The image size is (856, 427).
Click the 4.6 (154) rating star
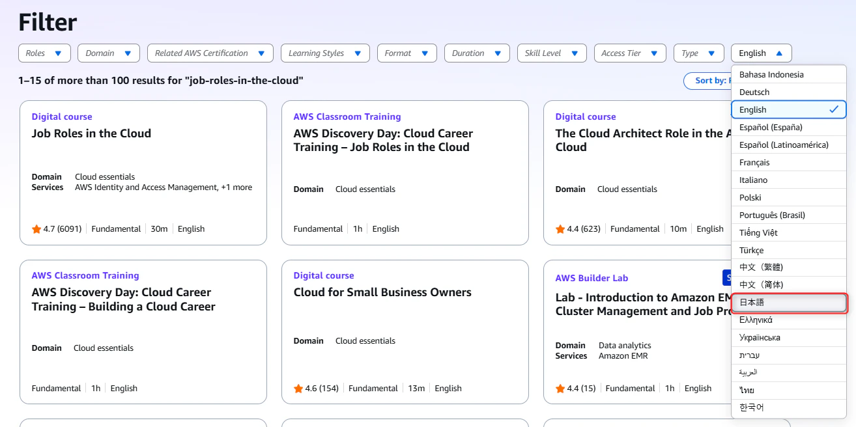click(298, 389)
